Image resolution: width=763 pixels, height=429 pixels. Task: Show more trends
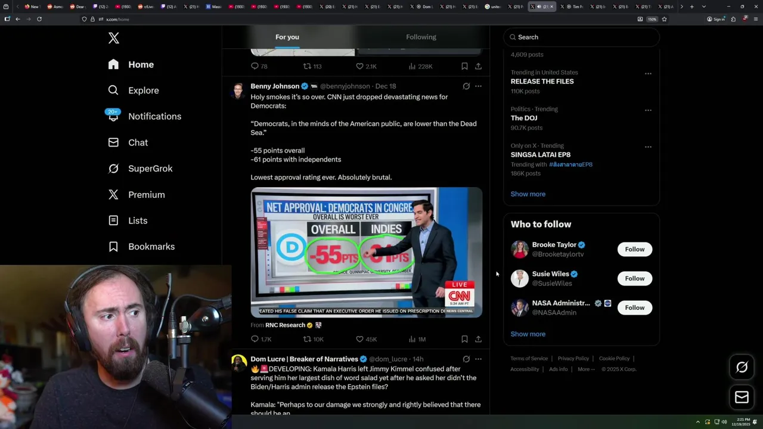tap(528, 194)
